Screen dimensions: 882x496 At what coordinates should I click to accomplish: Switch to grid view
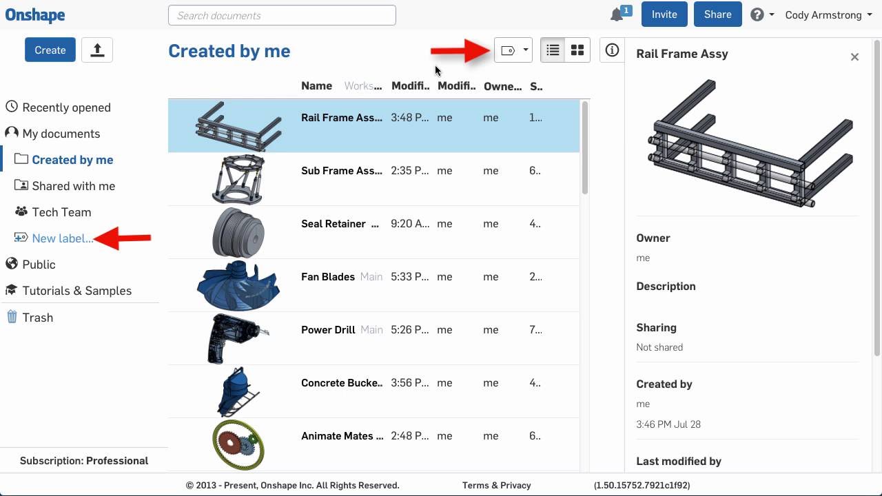pyautogui.click(x=577, y=50)
